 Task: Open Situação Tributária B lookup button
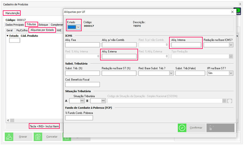103,101
